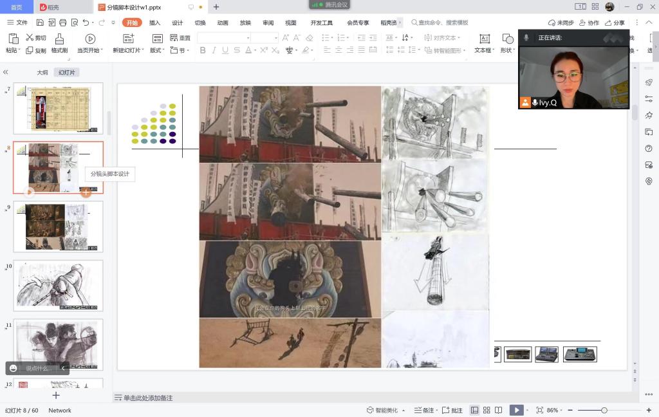This screenshot has height=417, width=659.
Task: Open the Insert (插入) ribbon tab
Action: [154, 23]
